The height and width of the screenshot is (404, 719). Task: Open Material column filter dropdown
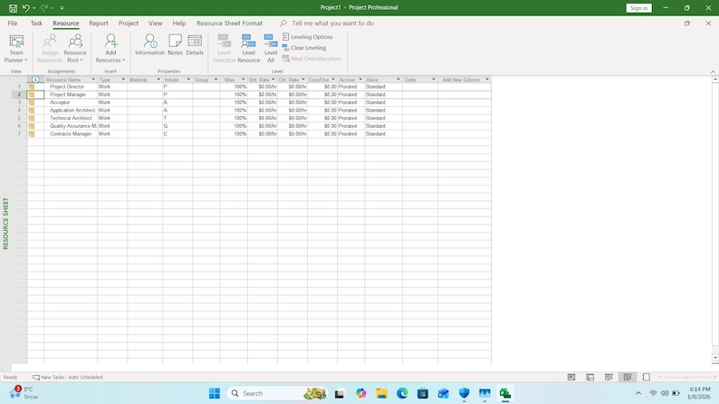pos(158,80)
